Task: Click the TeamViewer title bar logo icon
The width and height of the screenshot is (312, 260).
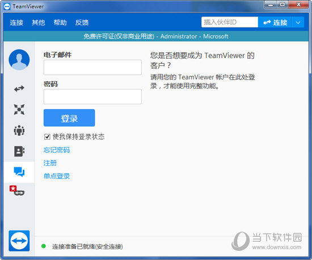Action: pyautogui.click(x=7, y=7)
